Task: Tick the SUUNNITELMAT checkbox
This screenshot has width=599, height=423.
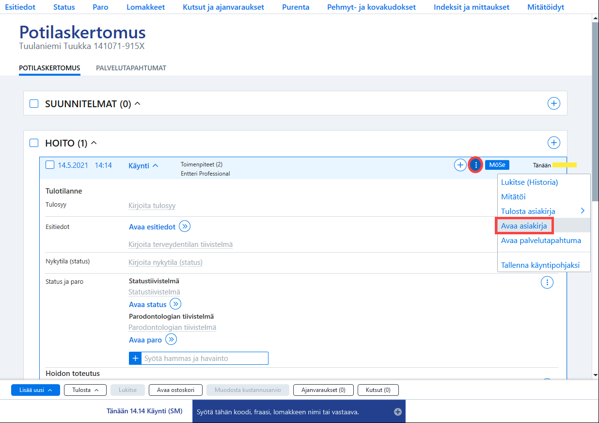Action: coord(34,103)
